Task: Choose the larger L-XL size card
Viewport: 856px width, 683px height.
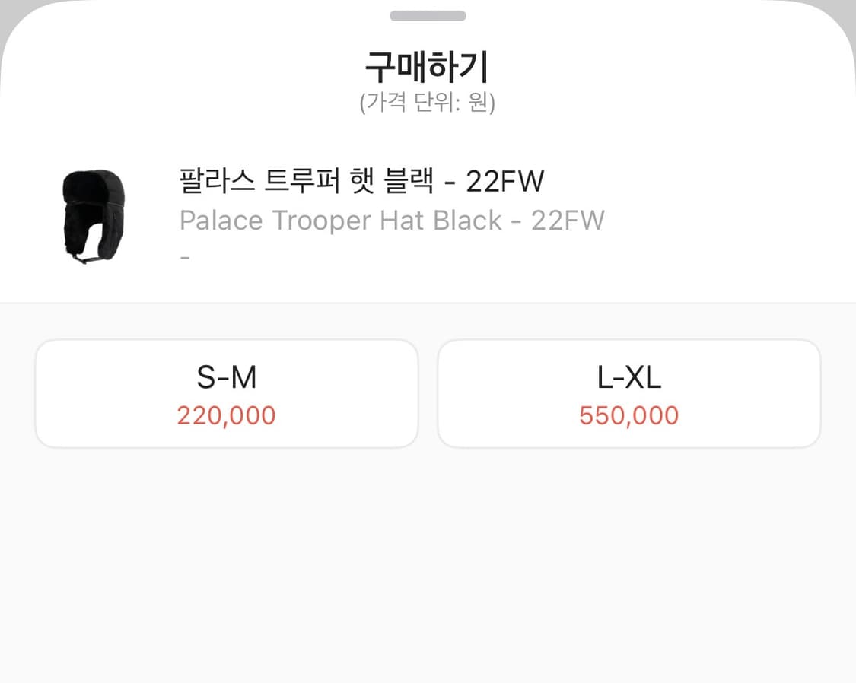Action: point(628,392)
